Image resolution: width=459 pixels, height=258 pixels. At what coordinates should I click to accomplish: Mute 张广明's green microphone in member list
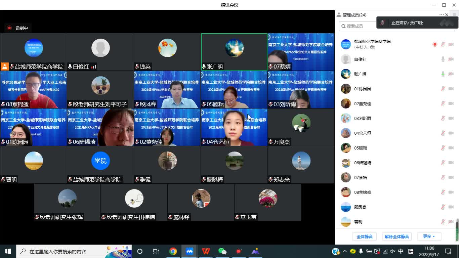click(443, 74)
